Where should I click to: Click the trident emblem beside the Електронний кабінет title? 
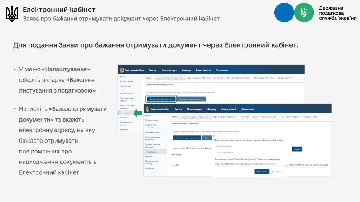coord(12,14)
